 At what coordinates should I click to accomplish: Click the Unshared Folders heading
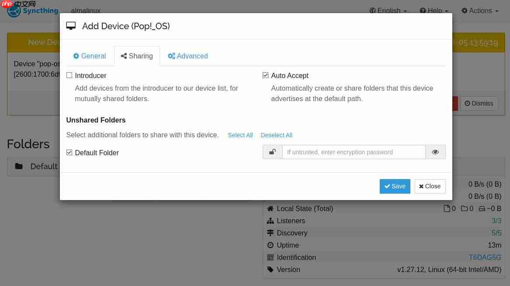click(x=96, y=120)
